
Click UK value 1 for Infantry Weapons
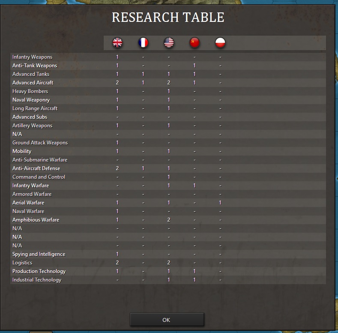point(117,57)
